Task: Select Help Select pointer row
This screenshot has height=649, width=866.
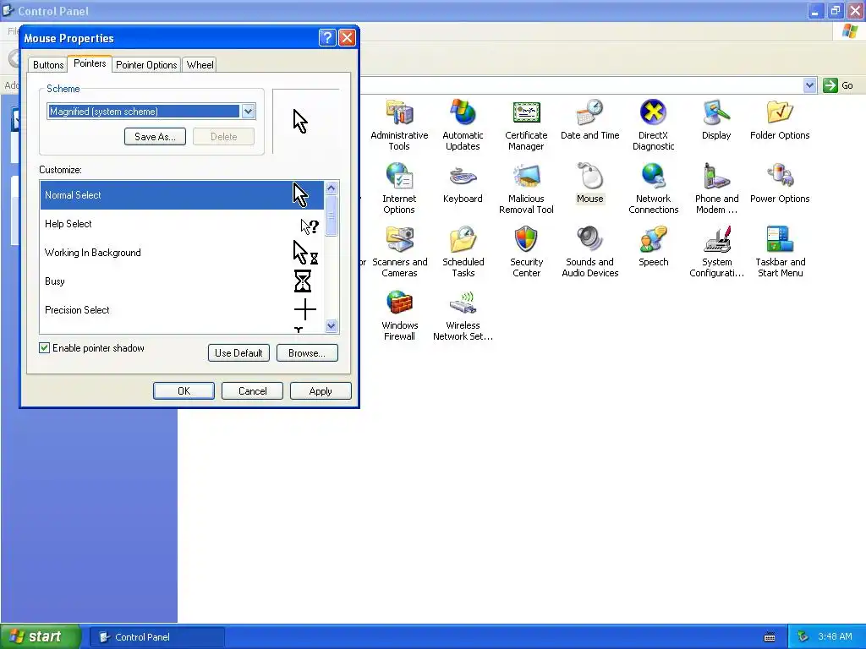Action: [x=182, y=223]
